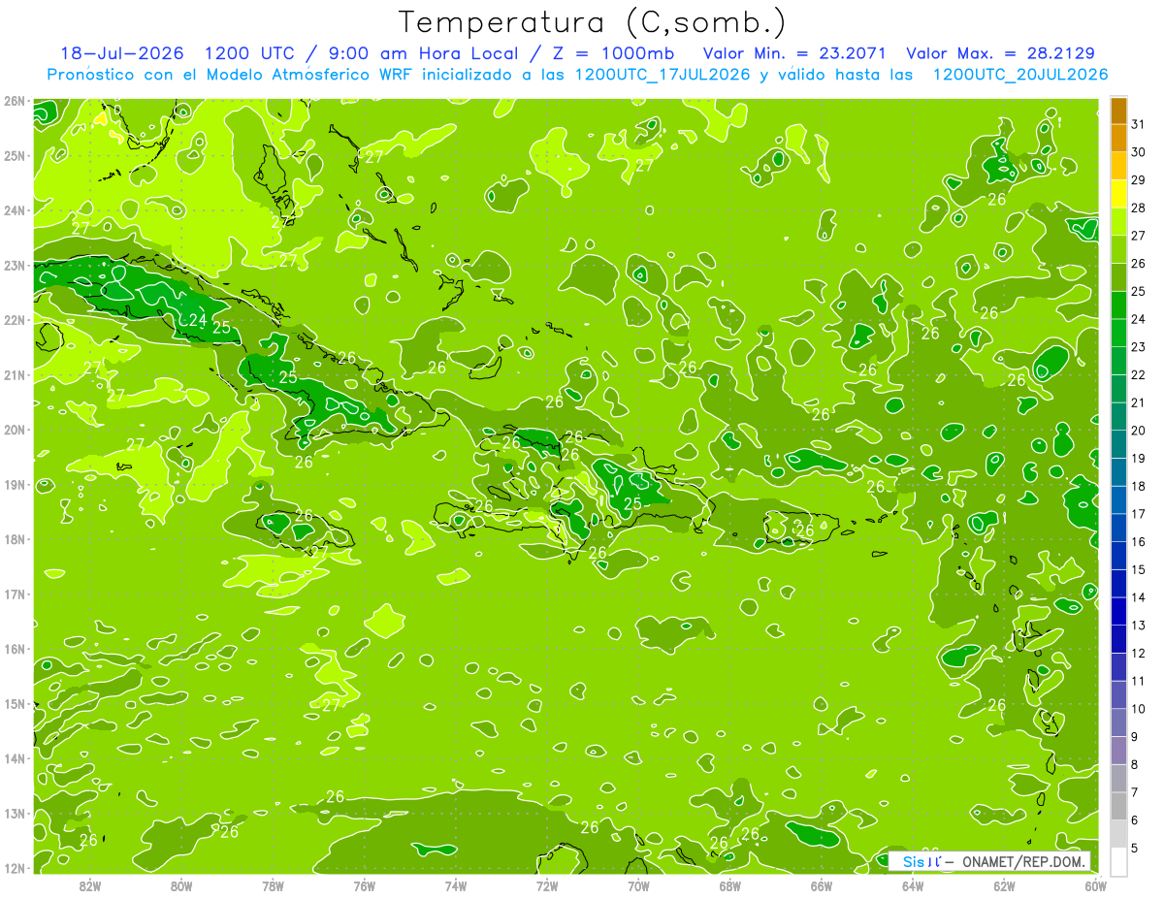
Task: Click the '68W' longitude label
Action: click(729, 884)
